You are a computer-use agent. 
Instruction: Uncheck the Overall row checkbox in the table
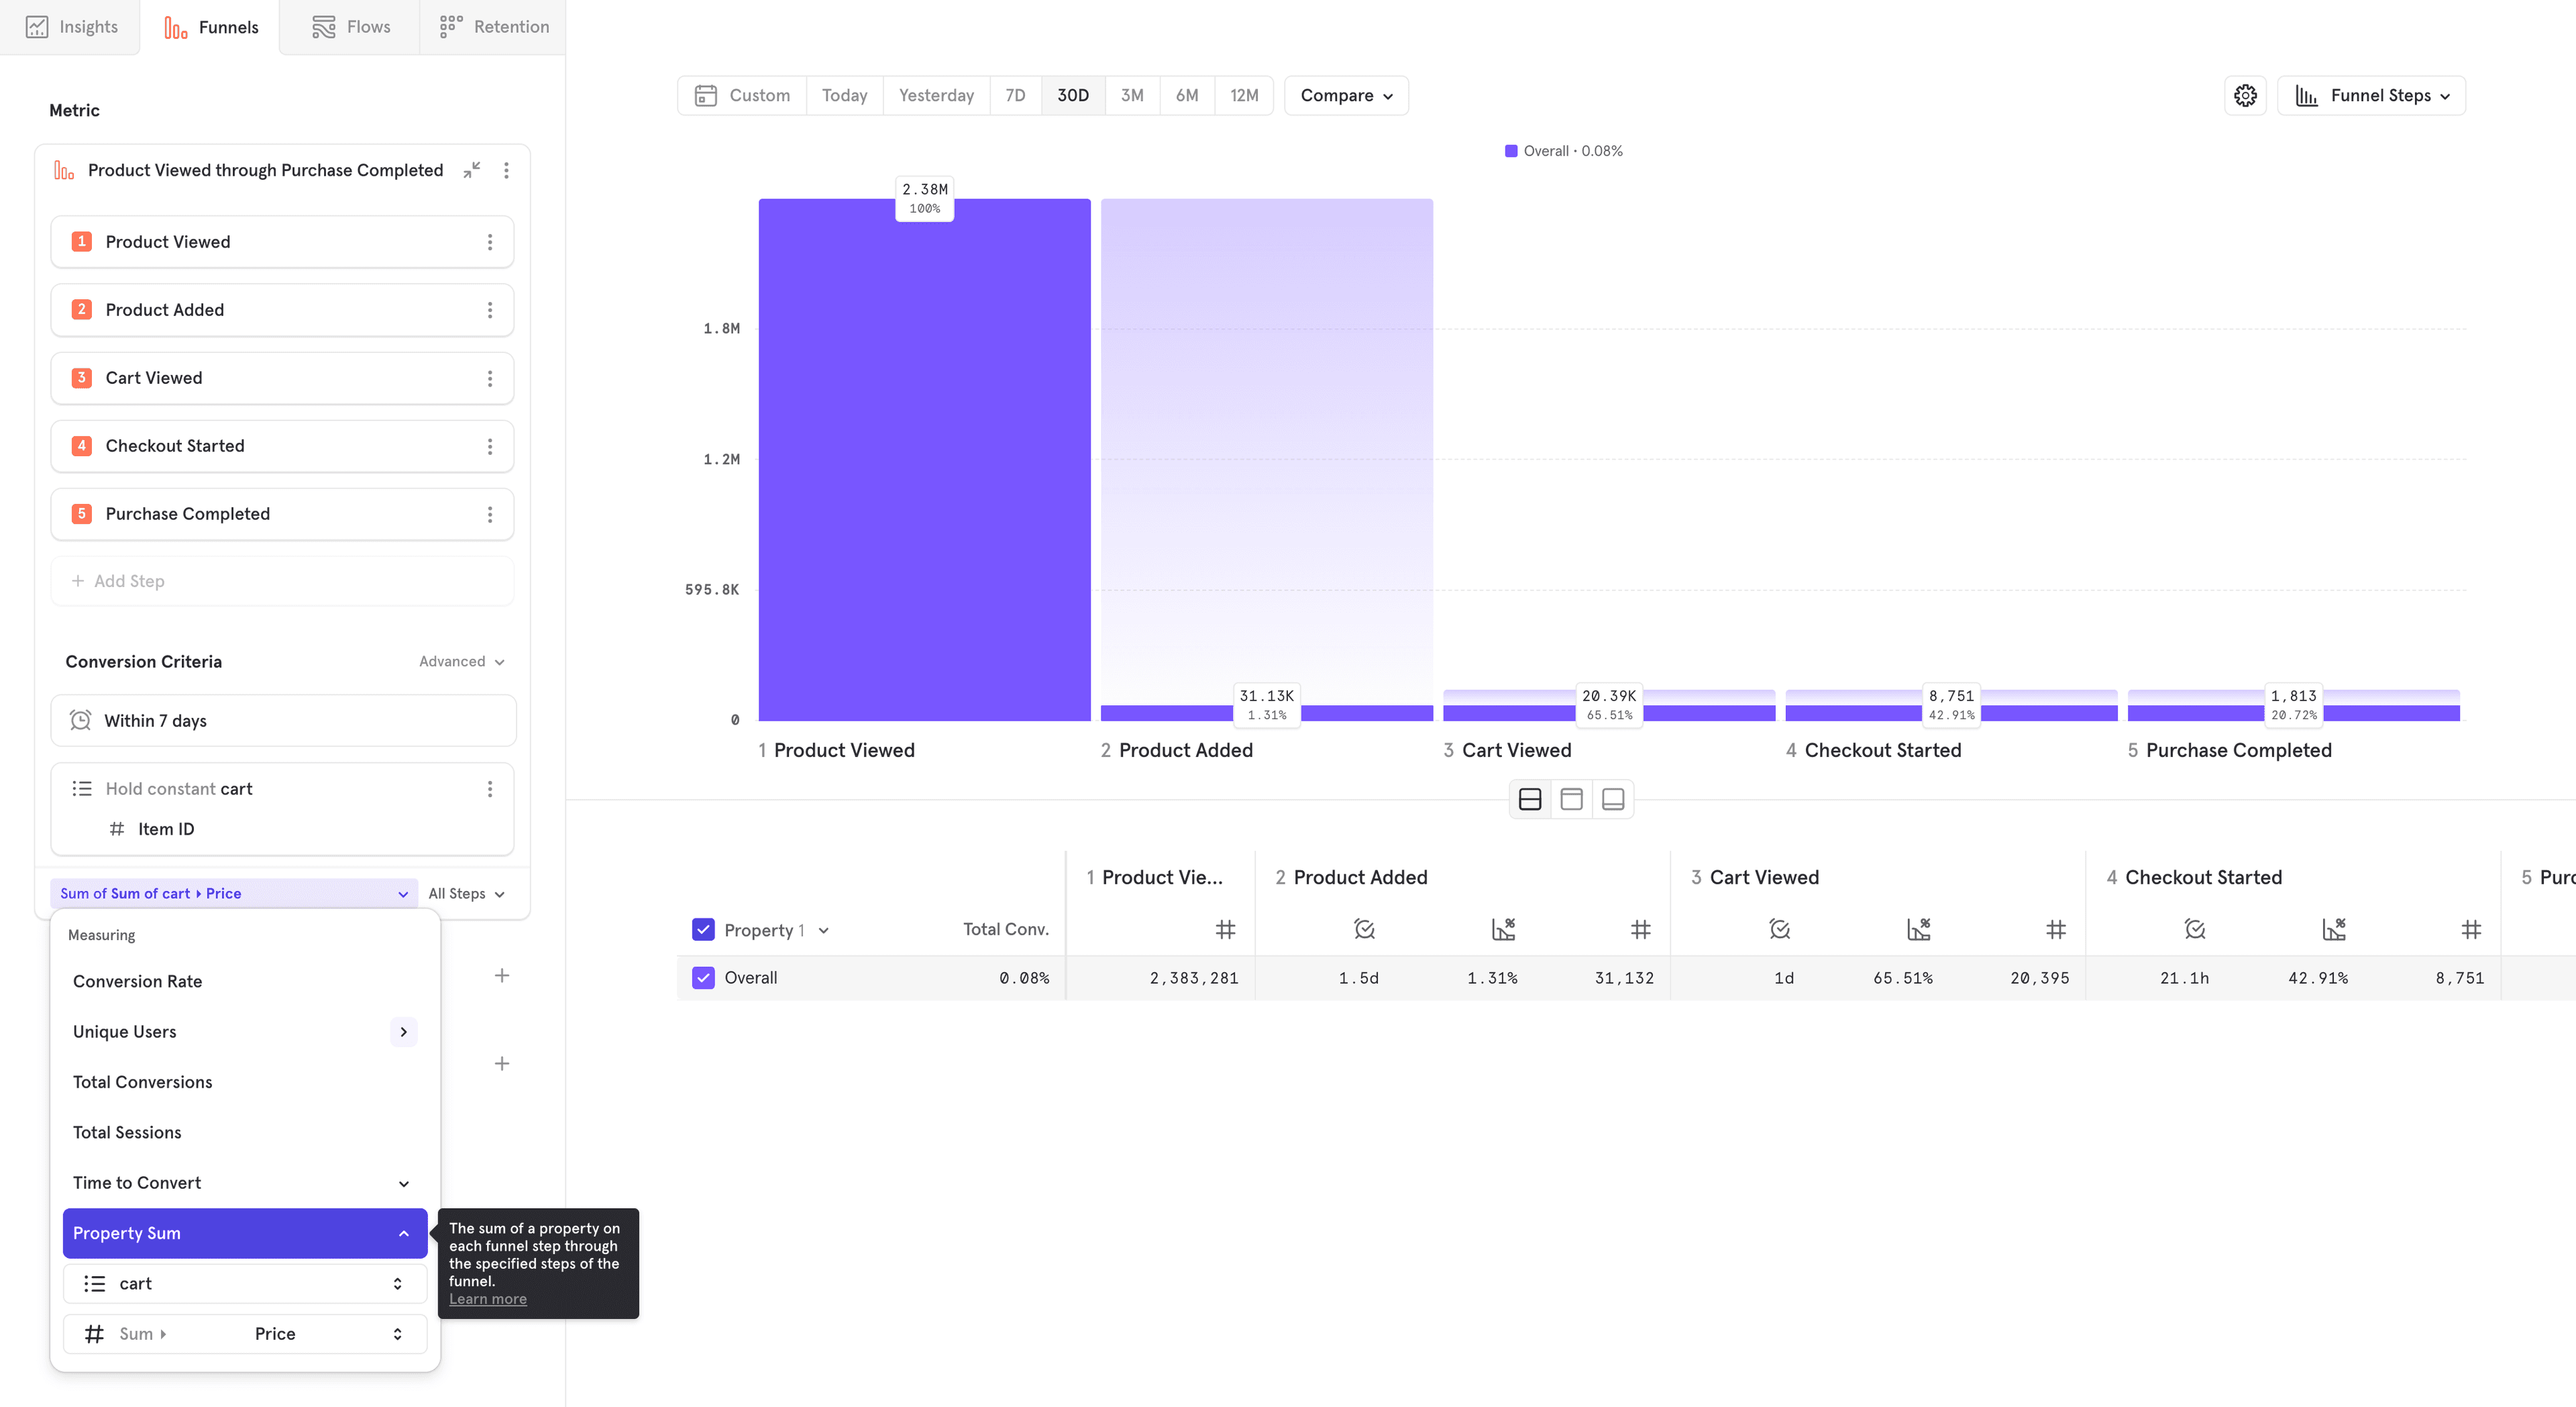click(703, 977)
